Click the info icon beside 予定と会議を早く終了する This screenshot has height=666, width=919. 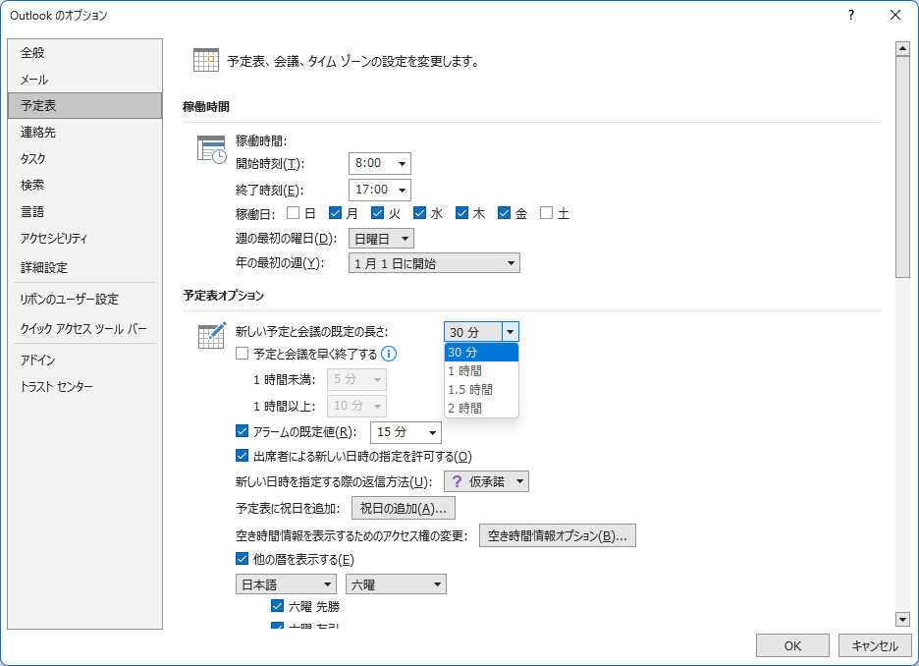tap(389, 354)
